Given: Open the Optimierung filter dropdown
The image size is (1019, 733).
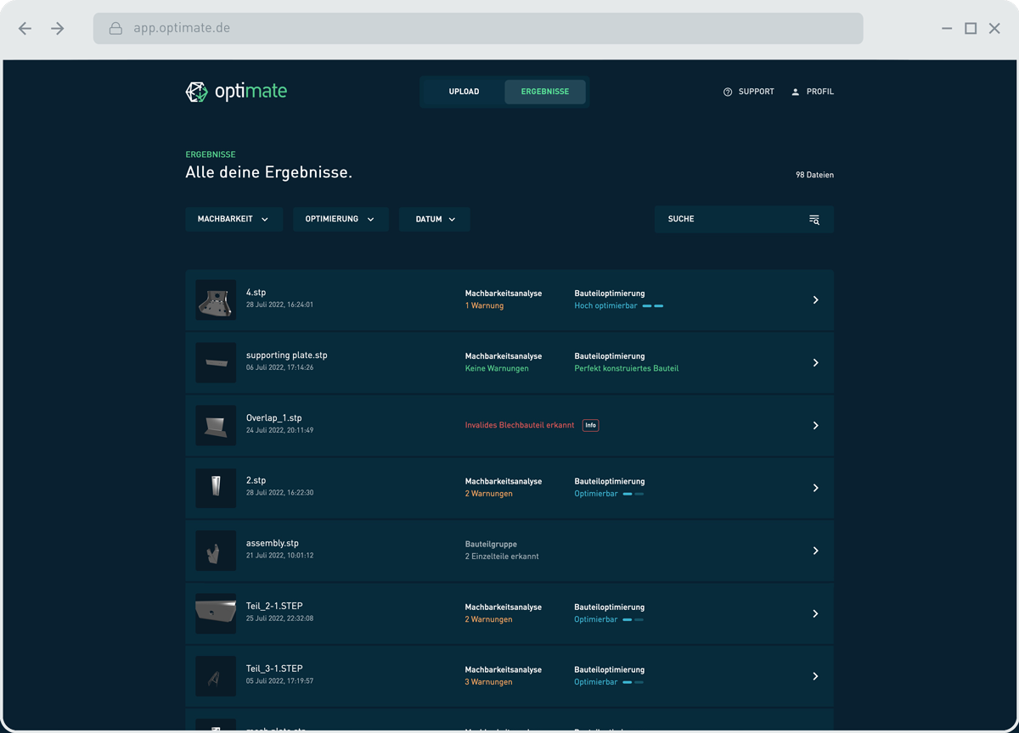Looking at the screenshot, I should 341,219.
